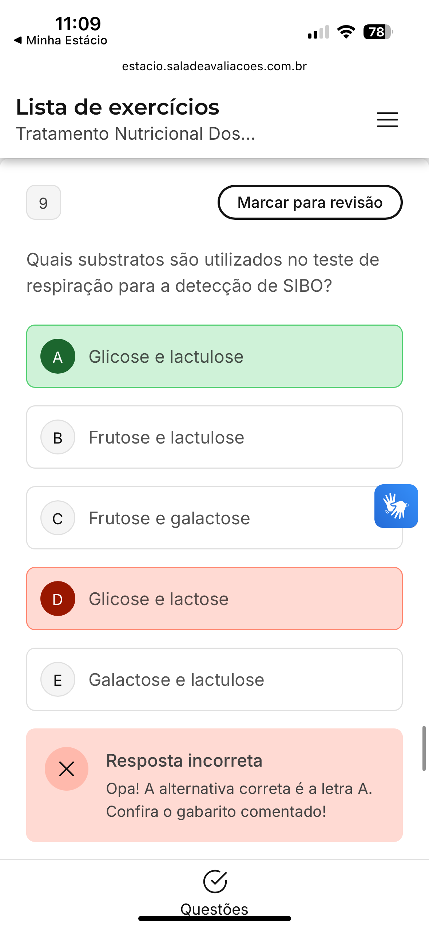The width and height of the screenshot is (429, 930).
Task: Select option C circle
Action: (x=58, y=518)
